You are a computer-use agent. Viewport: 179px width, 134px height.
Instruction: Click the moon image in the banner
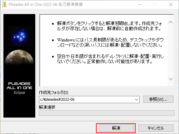coord(19,57)
